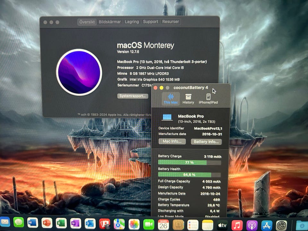Switch to History tab in coconutBattery

coord(188,99)
